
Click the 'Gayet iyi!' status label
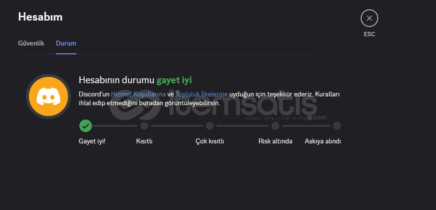point(92,141)
